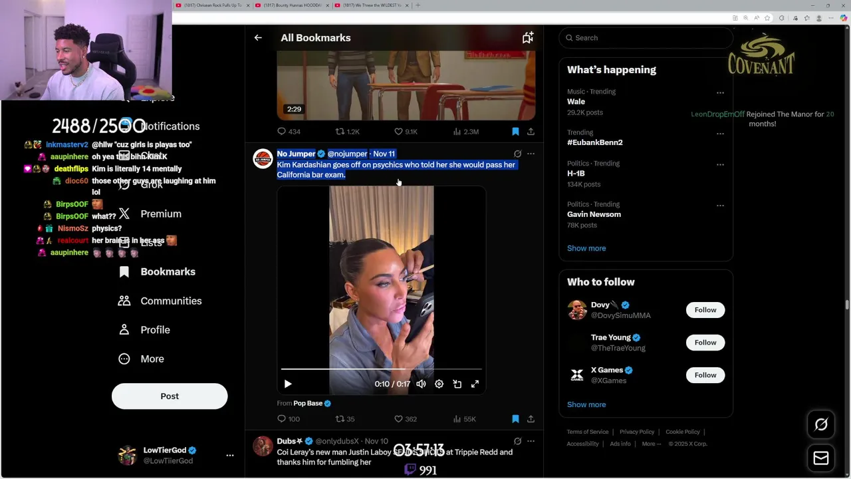The image size is (851, 479).
Task: Share the post with 2.3M views
Action: pyautogui.click(x=531, y=132)
